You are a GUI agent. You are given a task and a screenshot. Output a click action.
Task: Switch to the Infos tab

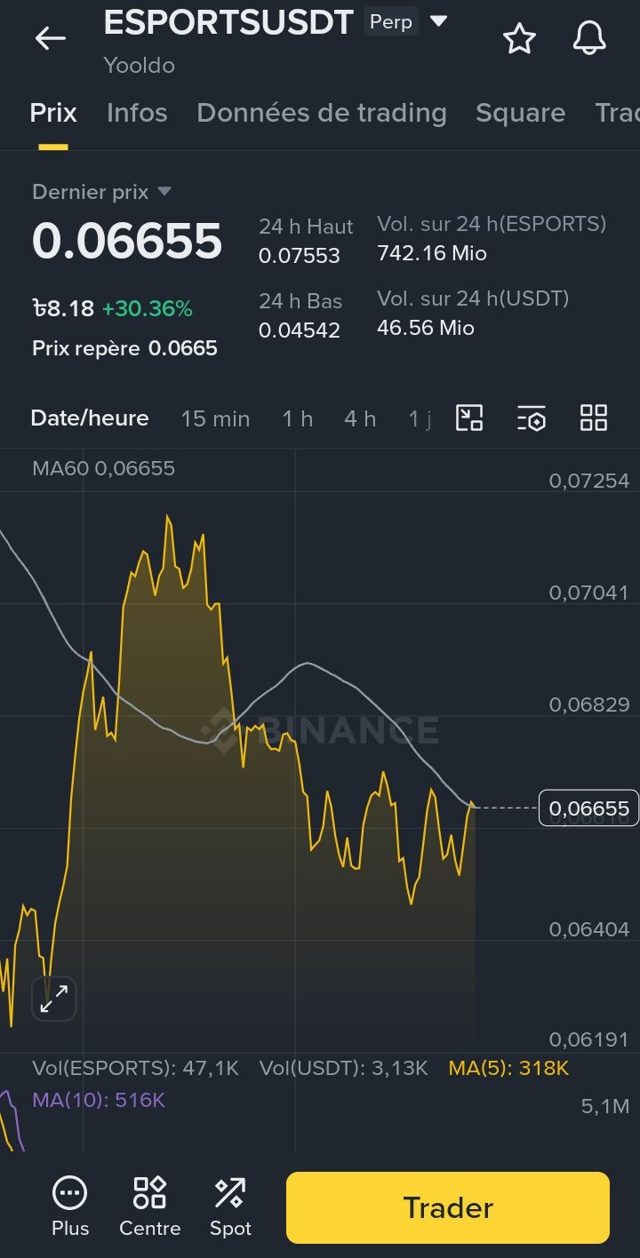[137, 113]
